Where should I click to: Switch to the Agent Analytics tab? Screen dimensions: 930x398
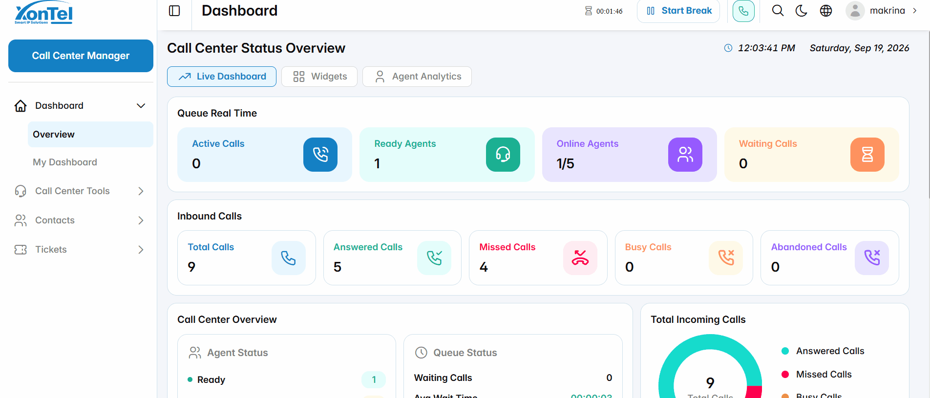tap(417, 77)
